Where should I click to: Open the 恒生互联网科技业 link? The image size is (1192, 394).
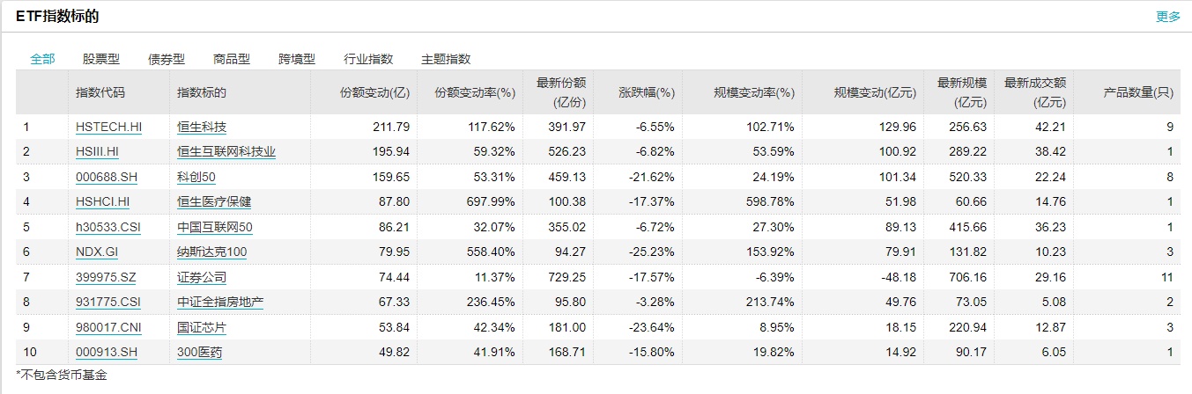(226, 151)
